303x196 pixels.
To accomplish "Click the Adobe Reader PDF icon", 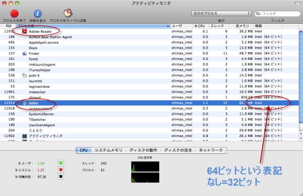I will coord(24,31).
